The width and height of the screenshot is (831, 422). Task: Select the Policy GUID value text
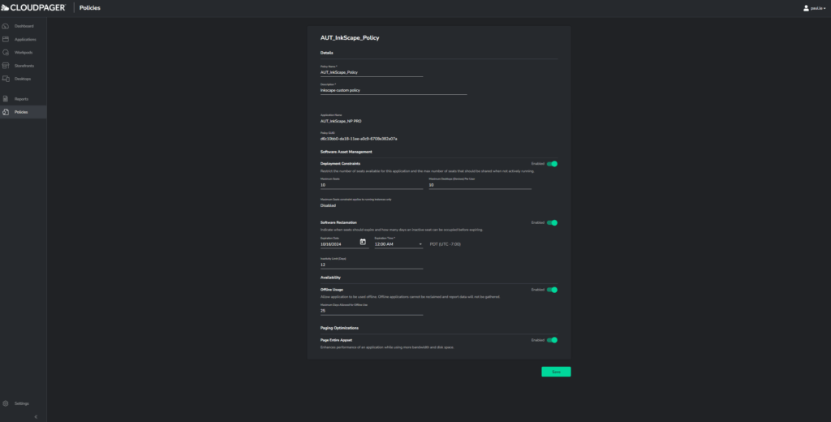359,139
